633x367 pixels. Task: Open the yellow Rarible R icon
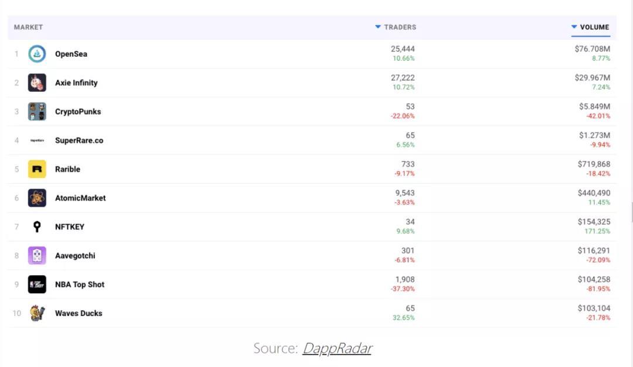tap(37, 169)
